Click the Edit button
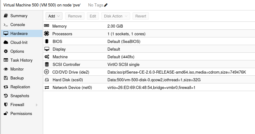The image size is (255, 134). coord(93,16)
